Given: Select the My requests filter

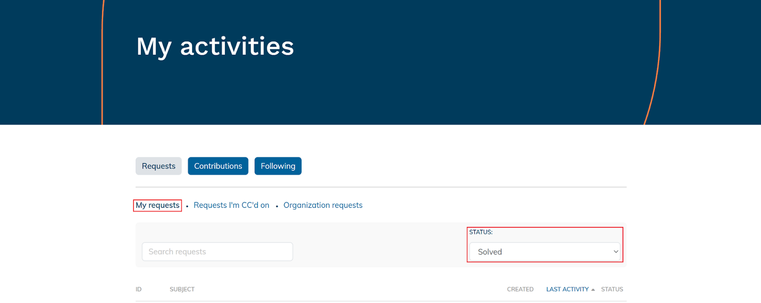Looking at the screenshot, I should point(157,205).
